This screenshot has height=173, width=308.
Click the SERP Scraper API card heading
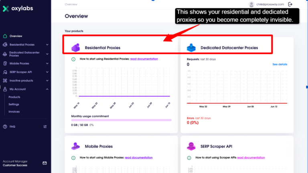coord(216,146)
